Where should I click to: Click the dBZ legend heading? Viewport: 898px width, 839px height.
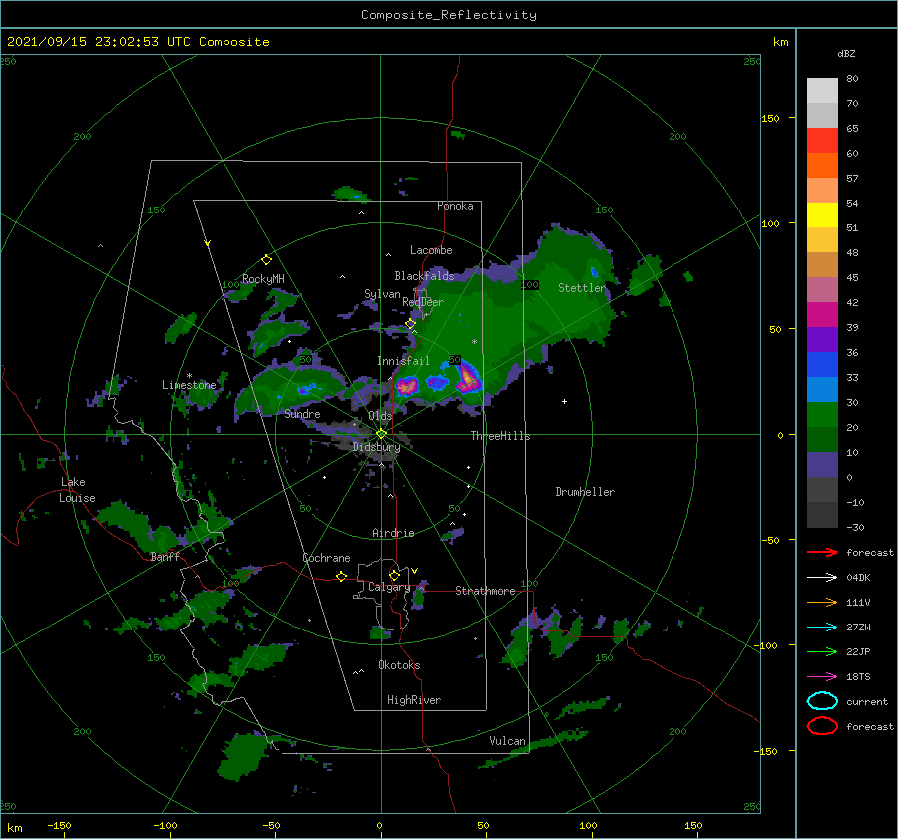(846, 53)
